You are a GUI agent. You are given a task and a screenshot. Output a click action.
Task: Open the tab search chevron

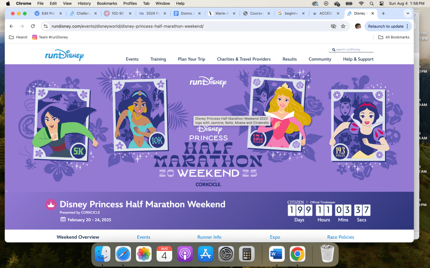(407, 13)
